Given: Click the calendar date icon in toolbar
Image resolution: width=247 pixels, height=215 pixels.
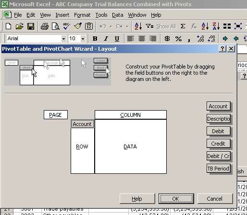Looking at the screenshot, I should tap(89, 26).
